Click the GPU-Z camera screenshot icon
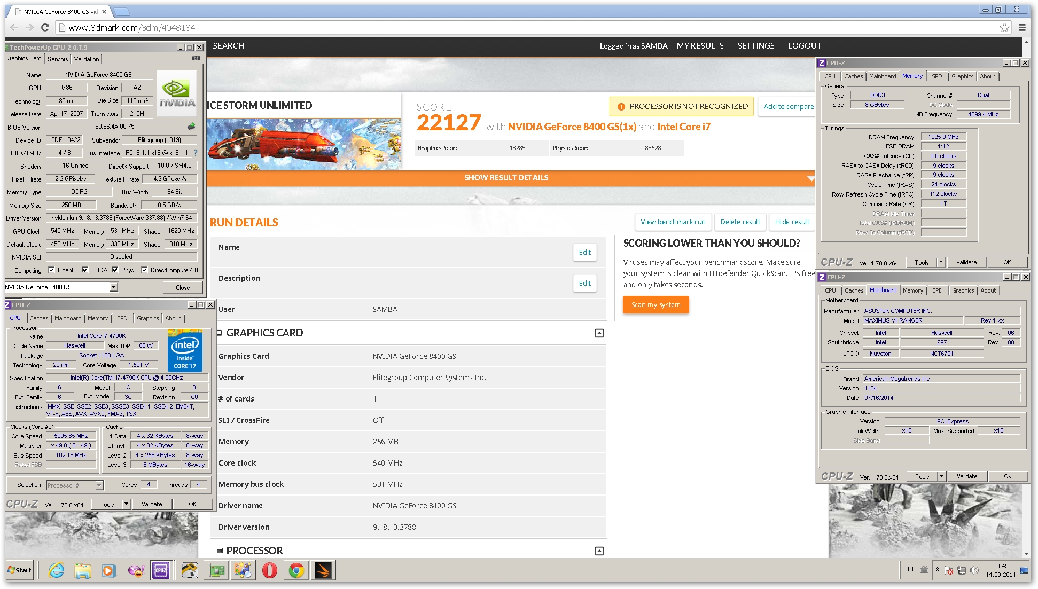This screenshot has height=589, width=1038. pos(196,58)
